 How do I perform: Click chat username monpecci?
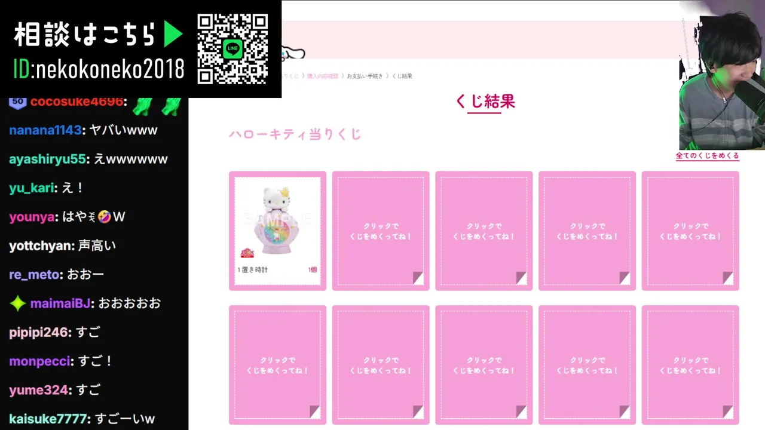[40, 361]
